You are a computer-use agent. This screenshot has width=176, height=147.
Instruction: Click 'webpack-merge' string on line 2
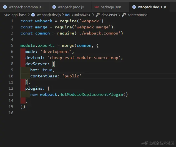92,27
